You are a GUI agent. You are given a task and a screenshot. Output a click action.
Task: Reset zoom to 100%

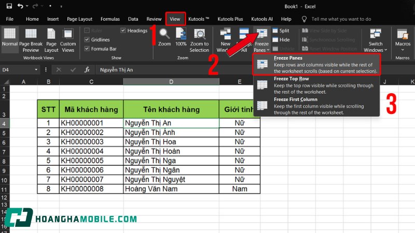point(181,37)
